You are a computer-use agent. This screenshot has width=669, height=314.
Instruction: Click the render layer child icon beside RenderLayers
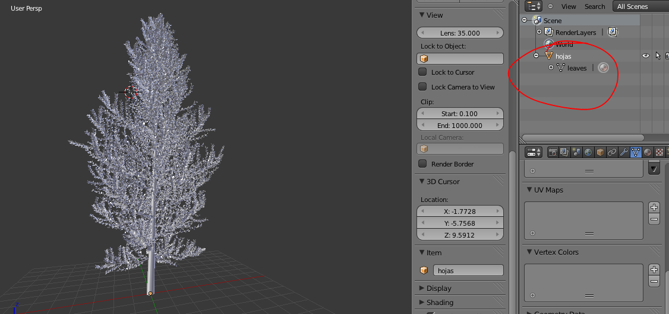click(x=613, y=32)
